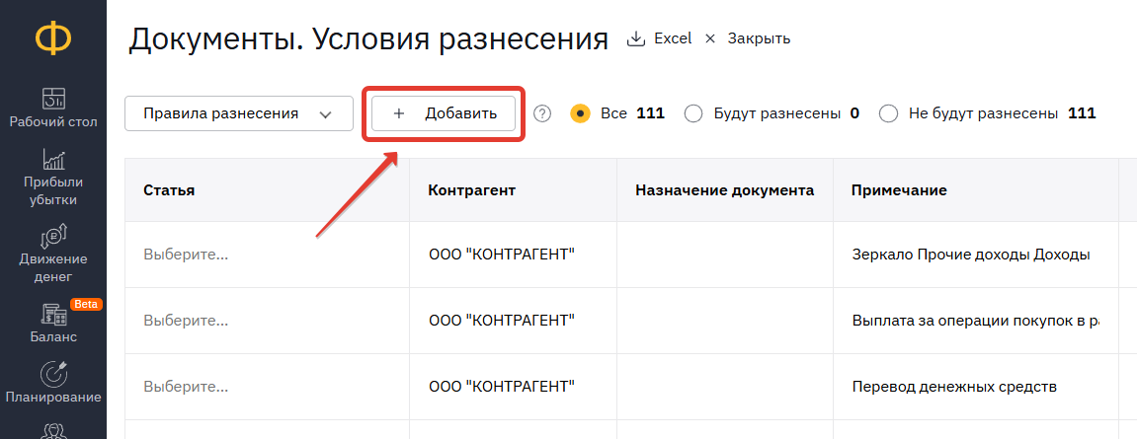Viewport: 1137px width, 439px height.
Task: Open Рабочий стол in the sidebar
Action: pyautogui.click(x=53, y=108)
